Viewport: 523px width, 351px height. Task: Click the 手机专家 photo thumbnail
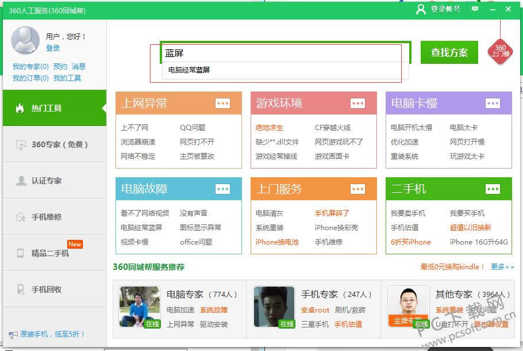(x=274, y=307)
